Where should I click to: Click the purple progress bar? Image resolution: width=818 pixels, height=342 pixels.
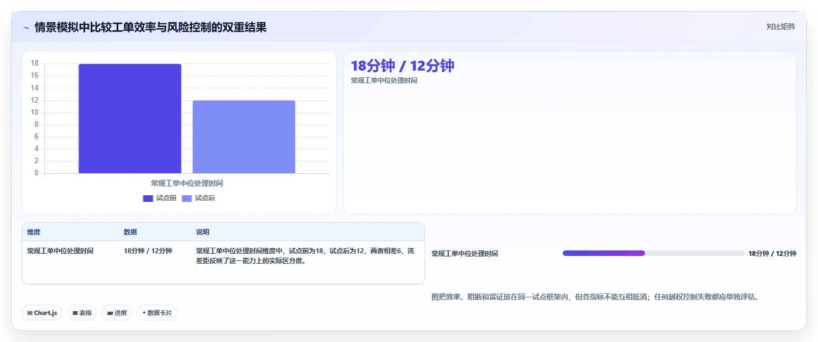(604, 253)
